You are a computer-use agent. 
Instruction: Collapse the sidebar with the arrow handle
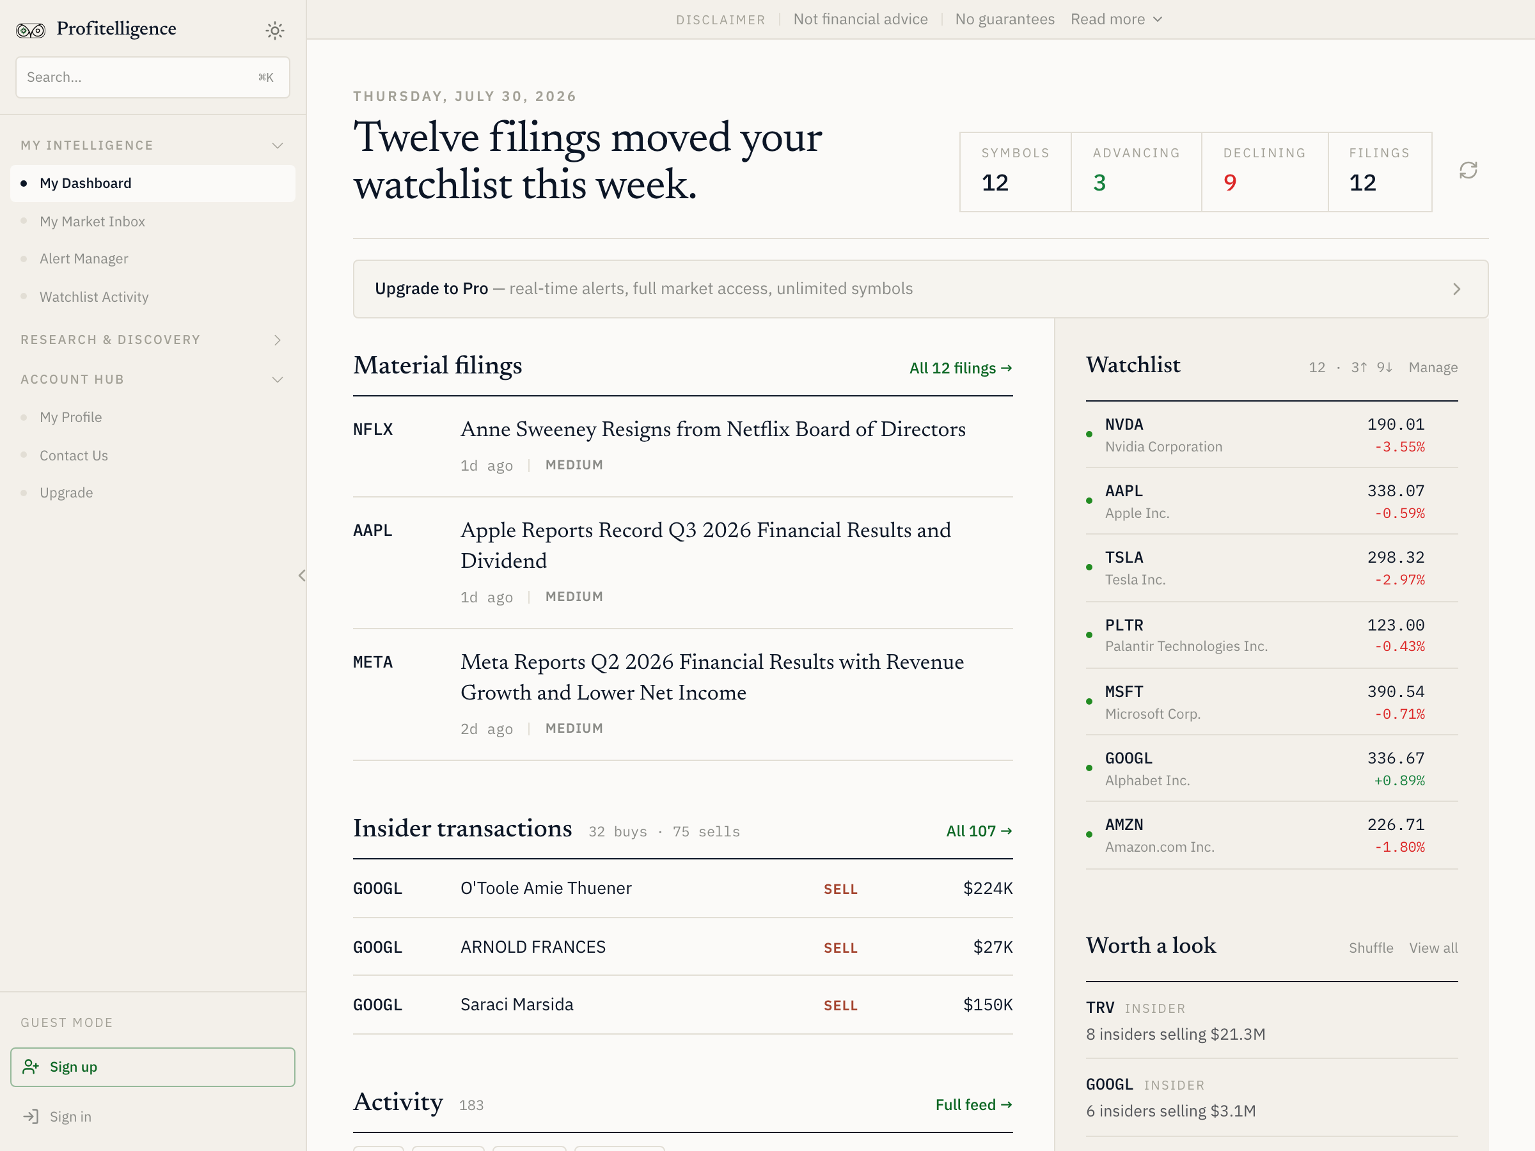302,575
